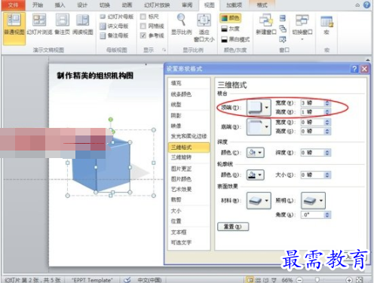The height and width of the screenshot is (283, 374).
Task: Open Switch Windows (切换窗口) dropdown
Action: tap(302, 28)
